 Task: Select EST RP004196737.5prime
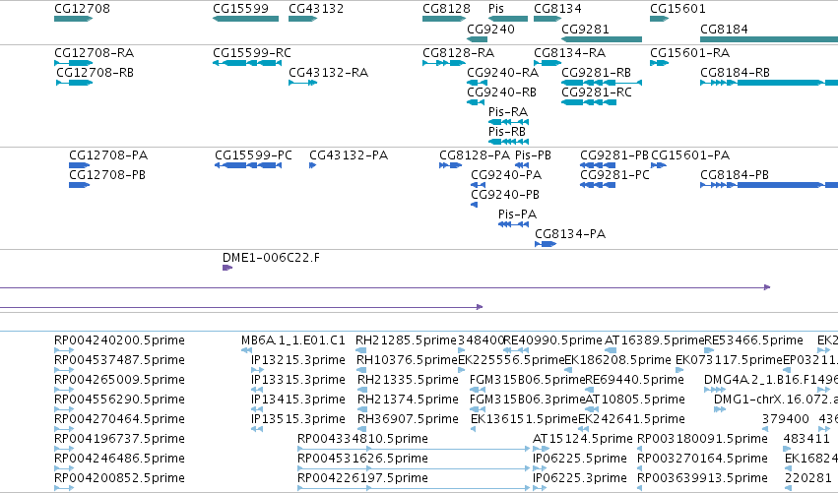click(64, 449)
